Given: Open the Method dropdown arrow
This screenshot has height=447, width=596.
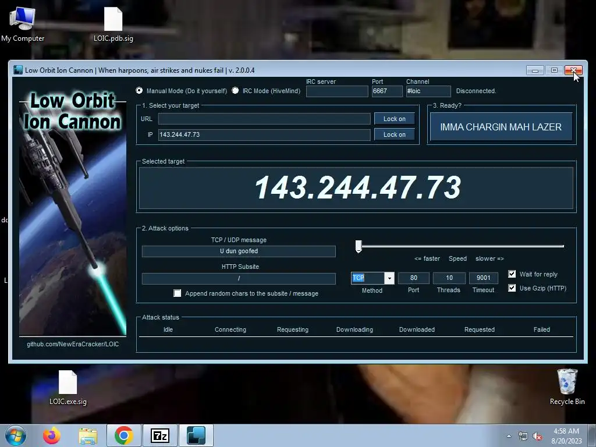Looking at the screenshot, I should click(x=389, y=278).
